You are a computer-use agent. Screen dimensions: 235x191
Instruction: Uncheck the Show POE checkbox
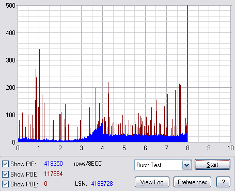(5, 174)
